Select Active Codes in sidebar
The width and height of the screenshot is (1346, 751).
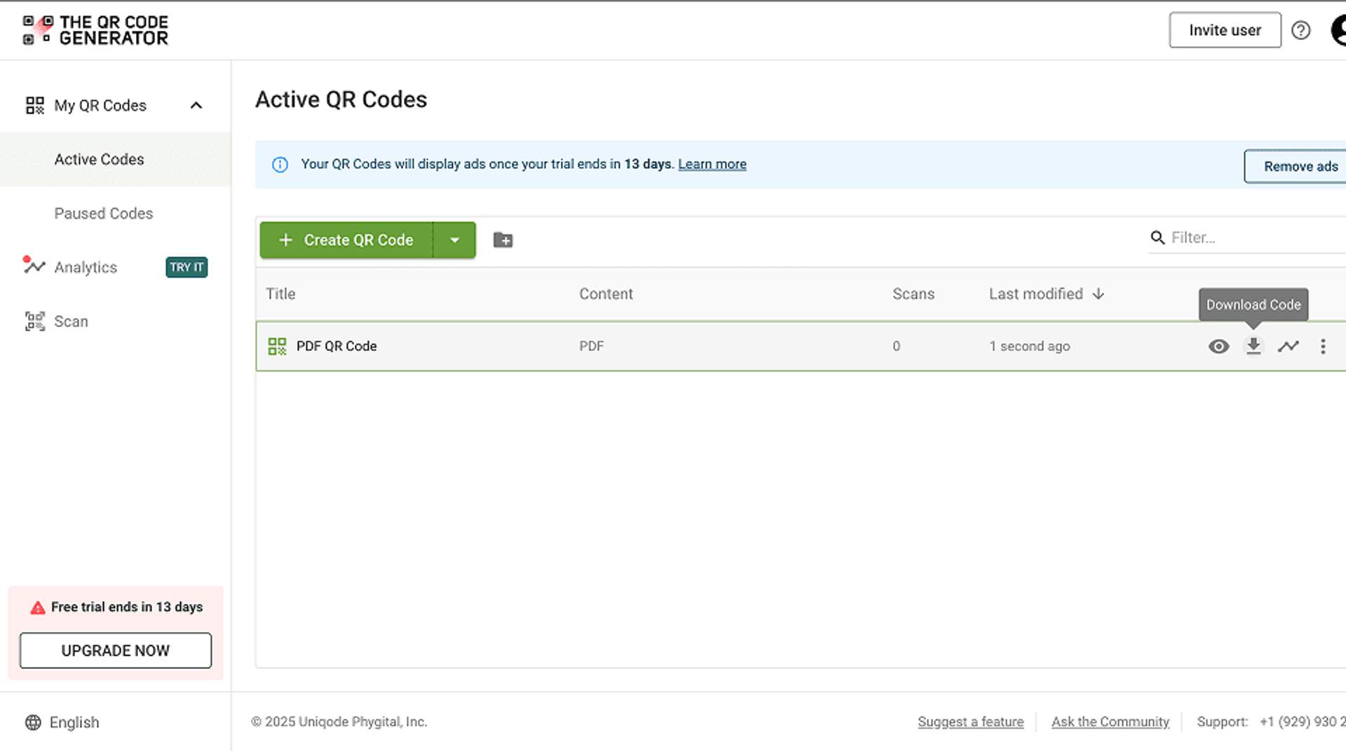point(115,159)
